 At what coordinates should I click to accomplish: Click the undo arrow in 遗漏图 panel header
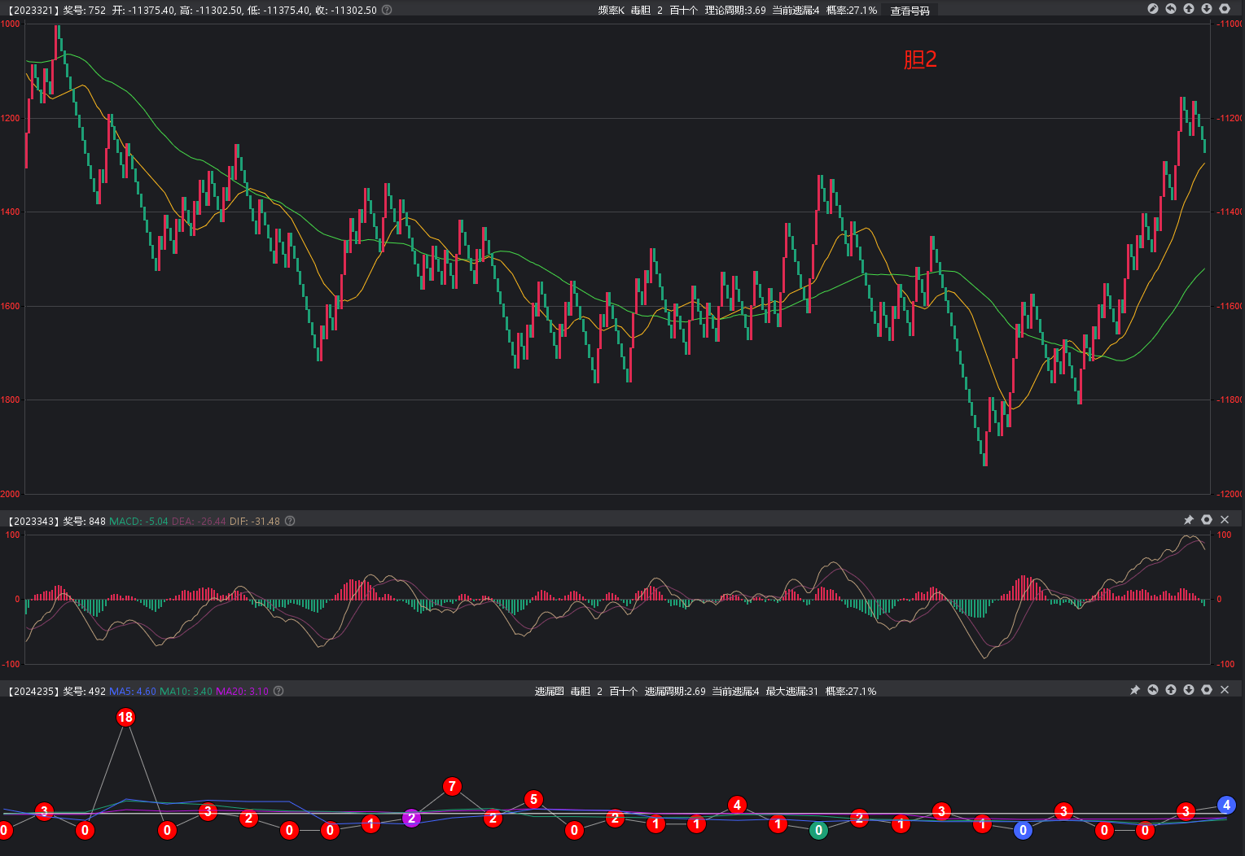1153,690
